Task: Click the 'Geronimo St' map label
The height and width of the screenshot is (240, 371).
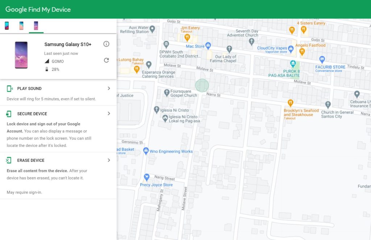Action: tap(132, 142)
